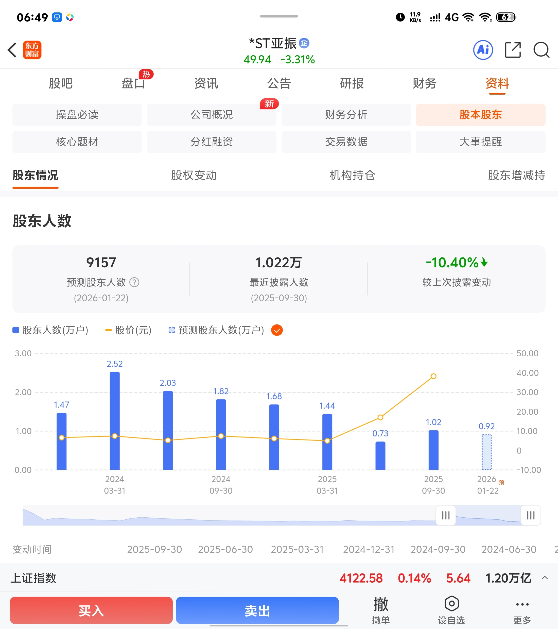The width and height of the screenshot is (558, 629).
Task: Tap the 设自选 watchlist icon
Action: [x=451, y=604]
